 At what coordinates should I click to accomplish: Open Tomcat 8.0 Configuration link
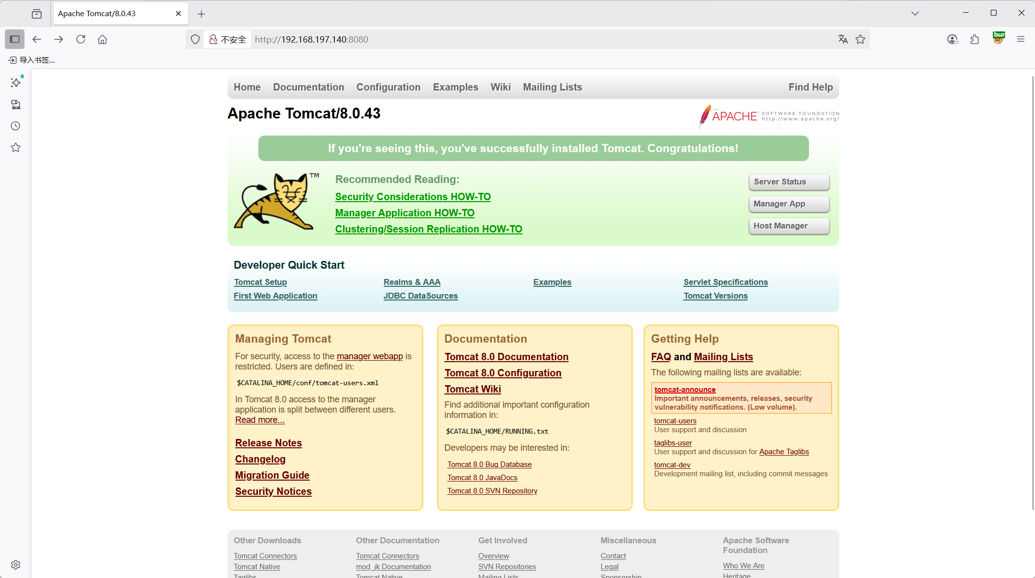pyautogui.click(x=503, y=373)
